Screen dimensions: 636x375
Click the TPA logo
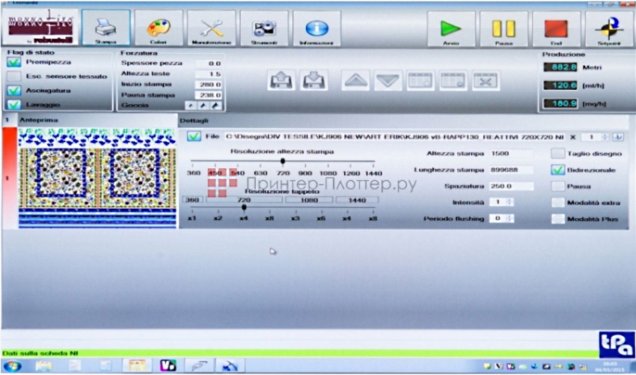pos(617,344)
